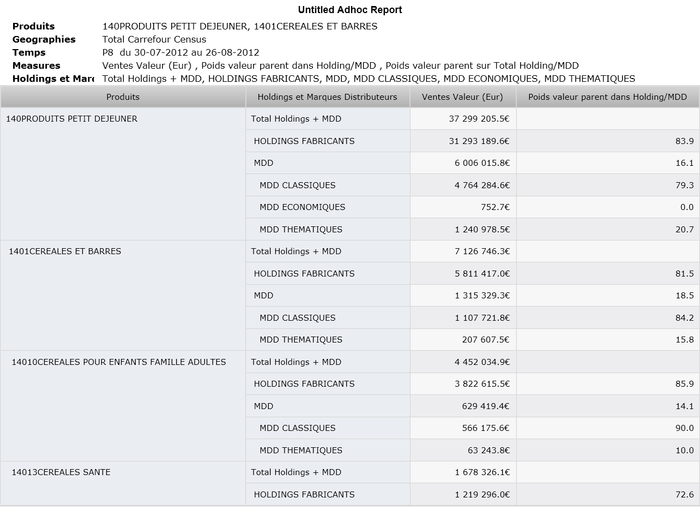Click the value 1 240 978.5€
Image resolution: width=700 pixels, height=516 pixels.
(482, 230)
